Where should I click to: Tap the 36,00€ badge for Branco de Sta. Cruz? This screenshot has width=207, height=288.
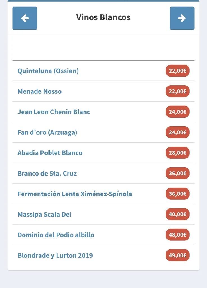click(177, 174)
